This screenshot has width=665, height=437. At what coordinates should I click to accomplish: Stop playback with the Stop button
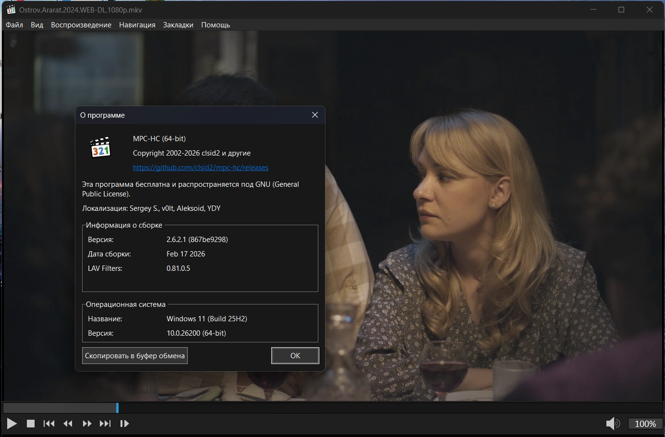(x=31, y=424)
